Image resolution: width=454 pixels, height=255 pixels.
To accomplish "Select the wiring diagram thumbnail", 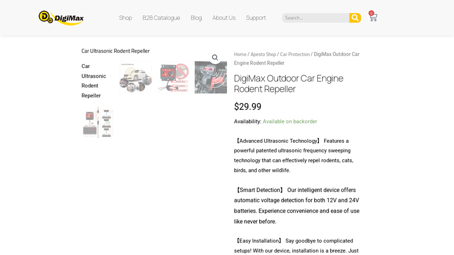I will click(x=98, y=123).
